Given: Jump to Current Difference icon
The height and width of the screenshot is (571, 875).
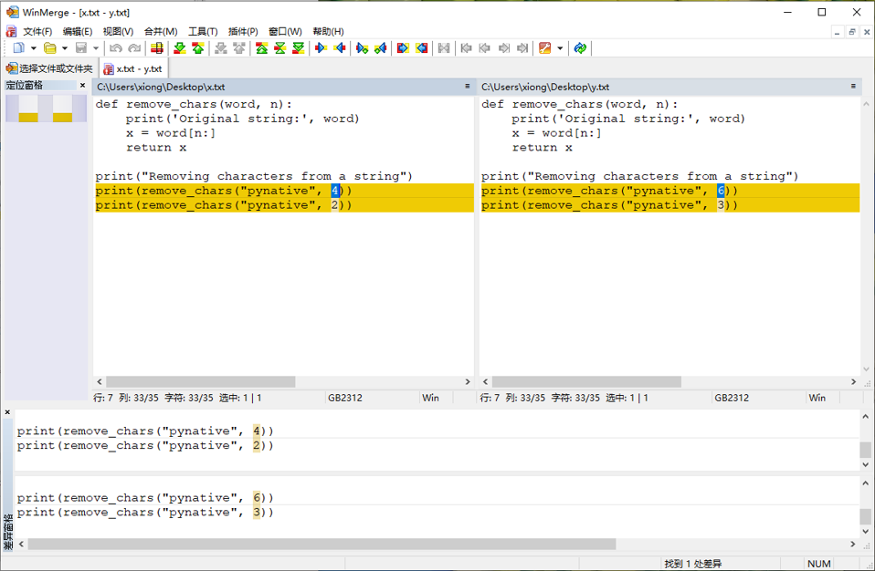Looking at the screenshot, I should [280, 48].
